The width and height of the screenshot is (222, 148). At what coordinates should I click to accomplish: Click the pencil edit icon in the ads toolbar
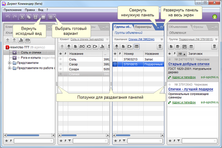coord(178,47)
